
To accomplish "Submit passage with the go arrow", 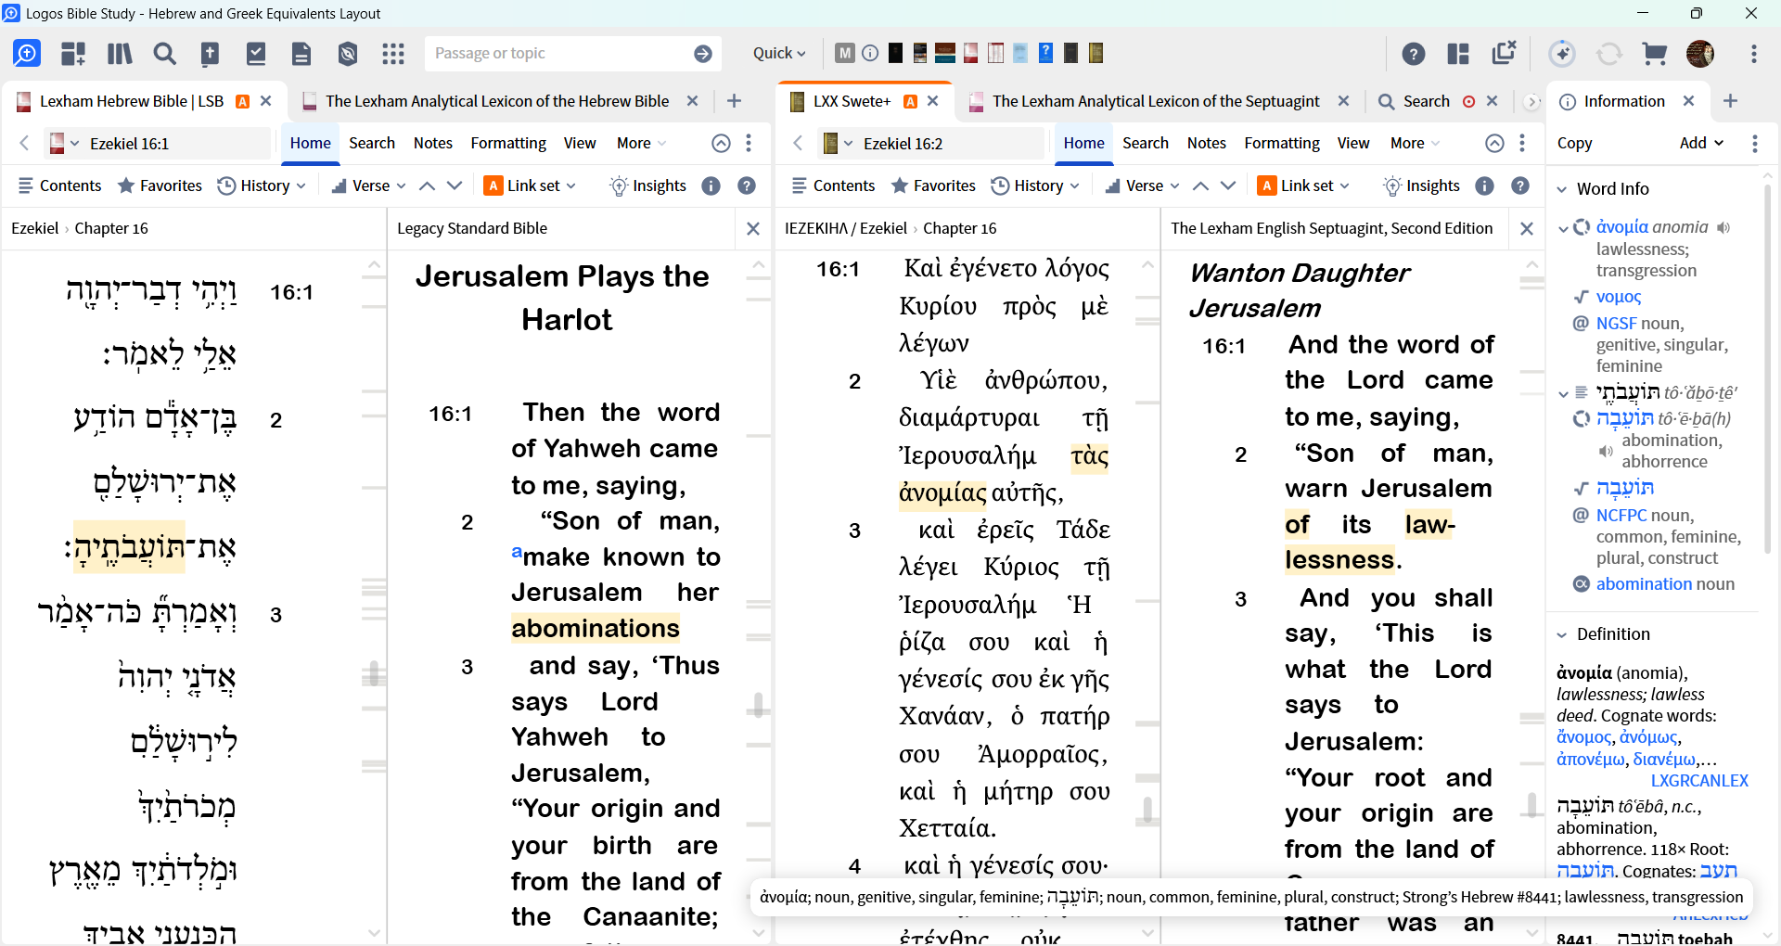I will click(703, 54).
